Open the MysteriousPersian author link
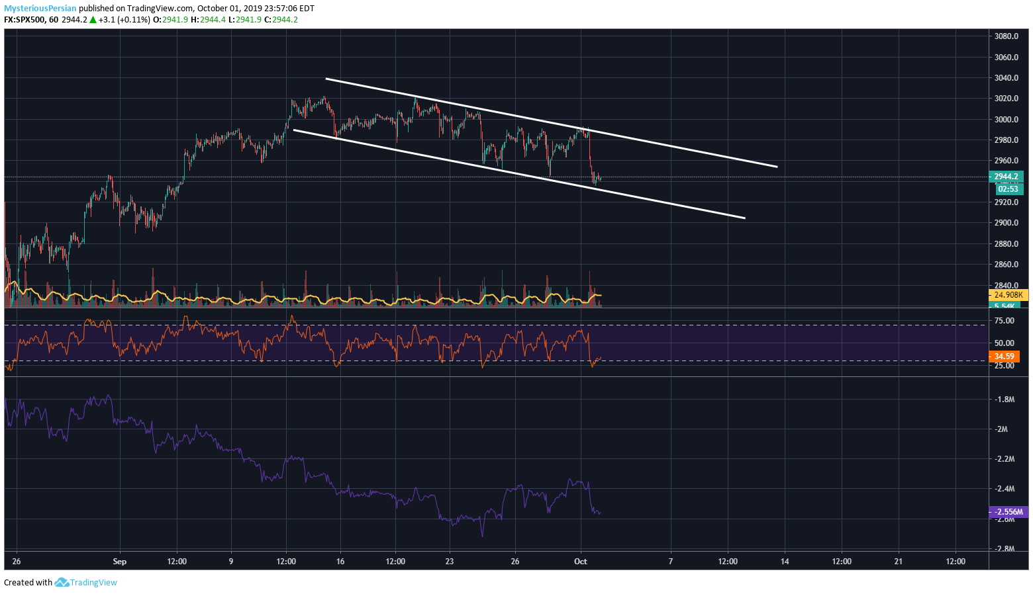This screenshot has width=1033, height=594. 40,9
